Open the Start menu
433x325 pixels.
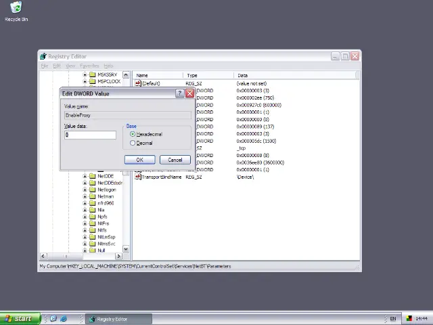20,319
